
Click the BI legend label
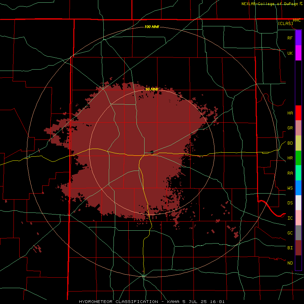click(290, 248)
